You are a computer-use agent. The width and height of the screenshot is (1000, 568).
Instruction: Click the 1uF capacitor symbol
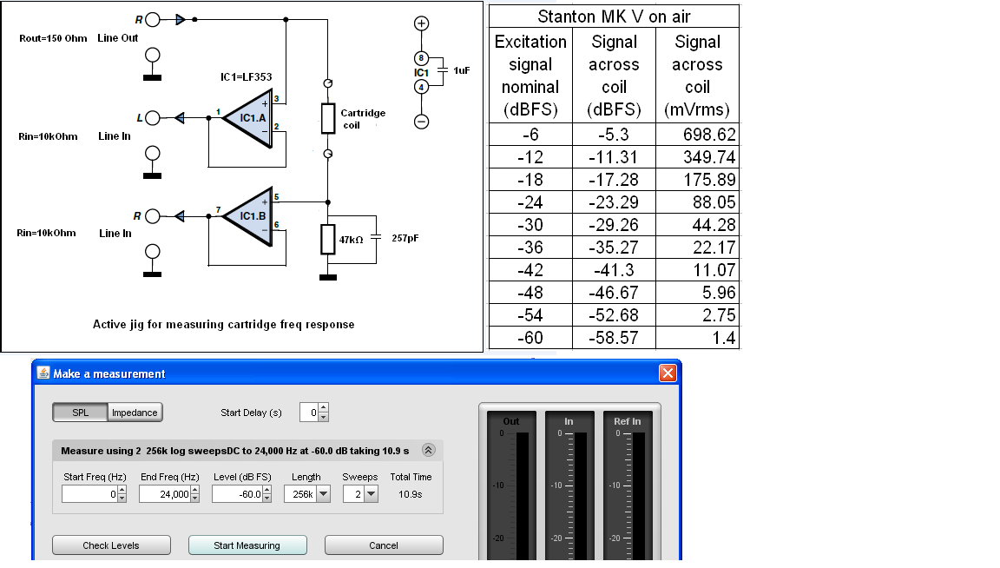[x=442, y=71]
